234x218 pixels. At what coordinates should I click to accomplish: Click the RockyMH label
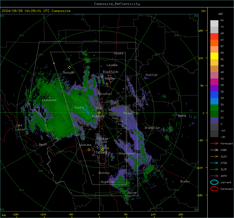(x=69, y=73)
